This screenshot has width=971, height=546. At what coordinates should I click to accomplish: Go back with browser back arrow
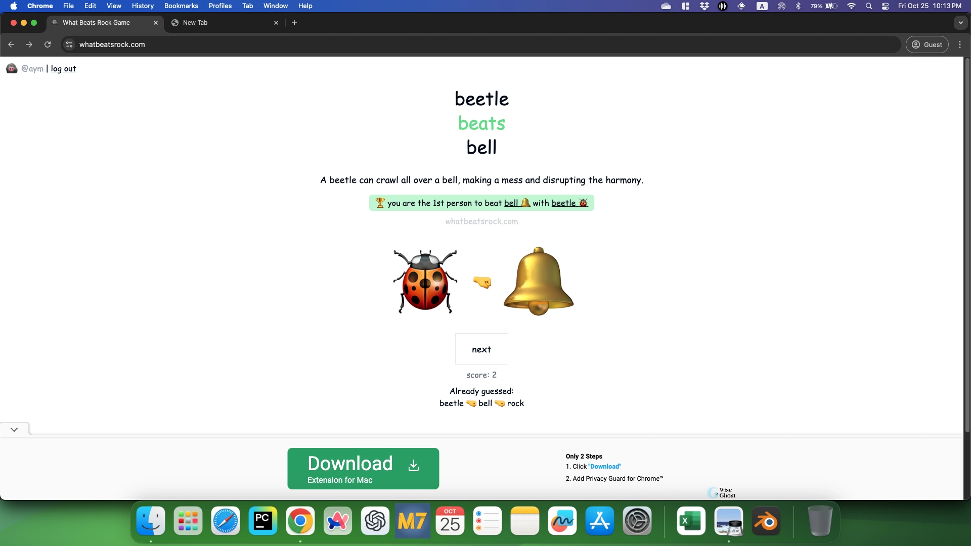(11, 44)
